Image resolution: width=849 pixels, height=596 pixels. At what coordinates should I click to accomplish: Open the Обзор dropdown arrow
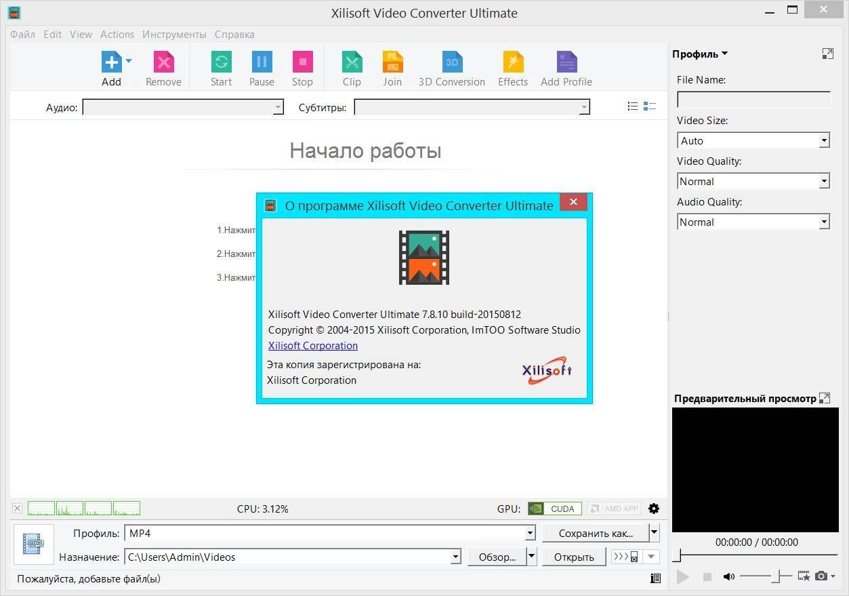[531, 557]
